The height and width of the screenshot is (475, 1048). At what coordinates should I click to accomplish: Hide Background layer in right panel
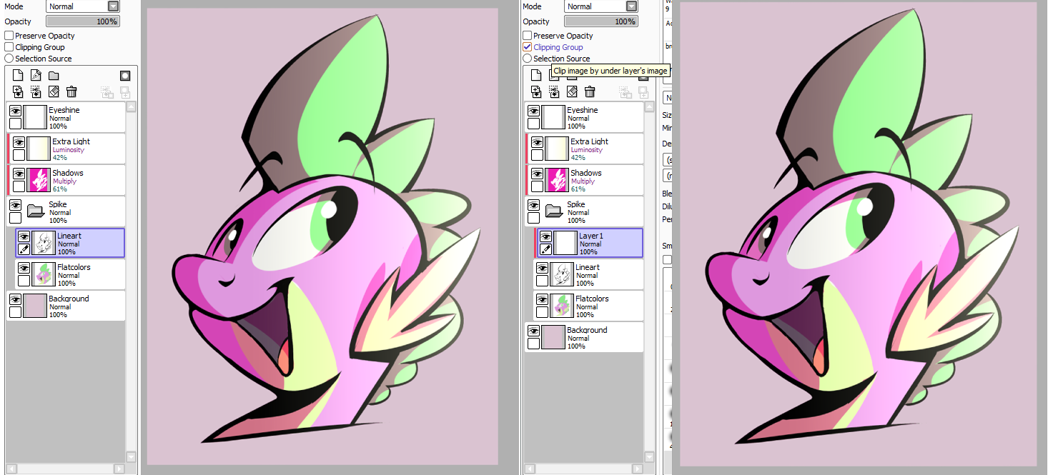point(533,331)
